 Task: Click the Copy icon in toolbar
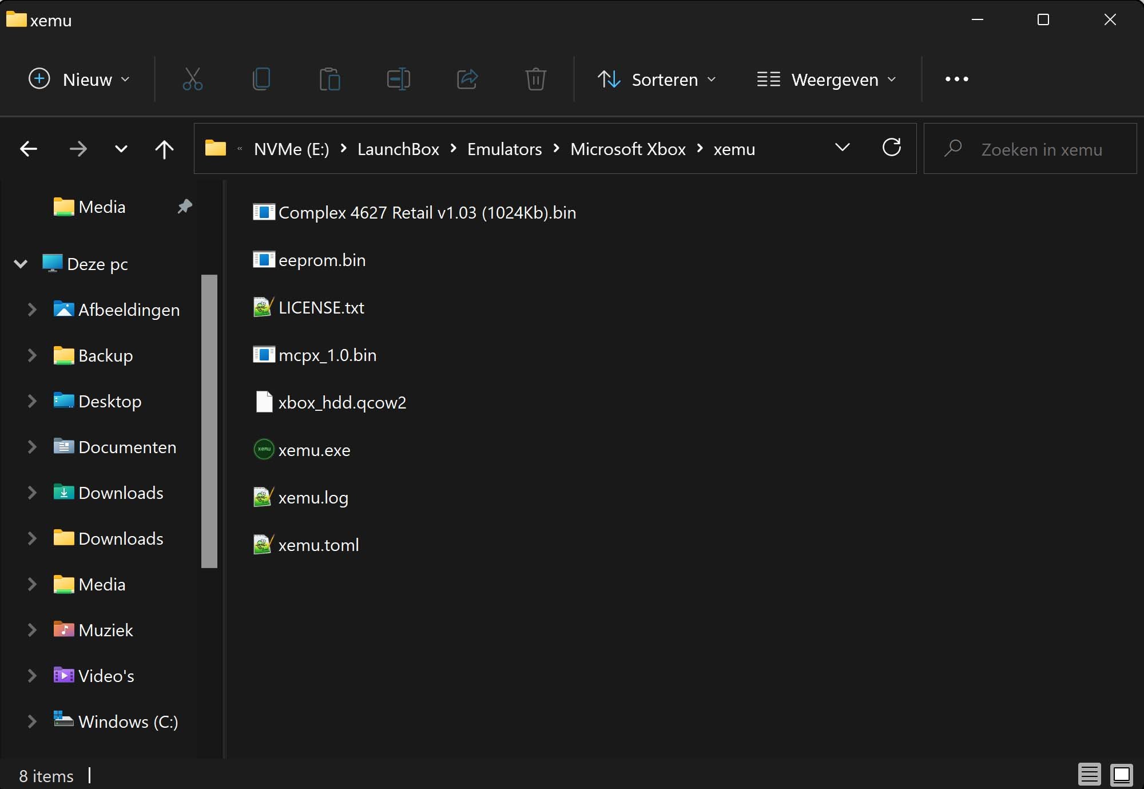[x=261, y=79]
